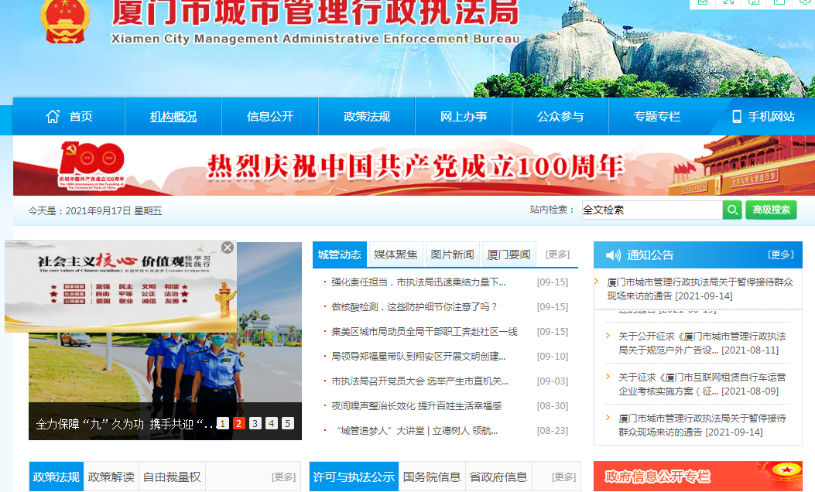The height and width of the screenshot is (492, 815).
Task: Switch to the 厦门要闻 tab
Action: tap(509, 255)
